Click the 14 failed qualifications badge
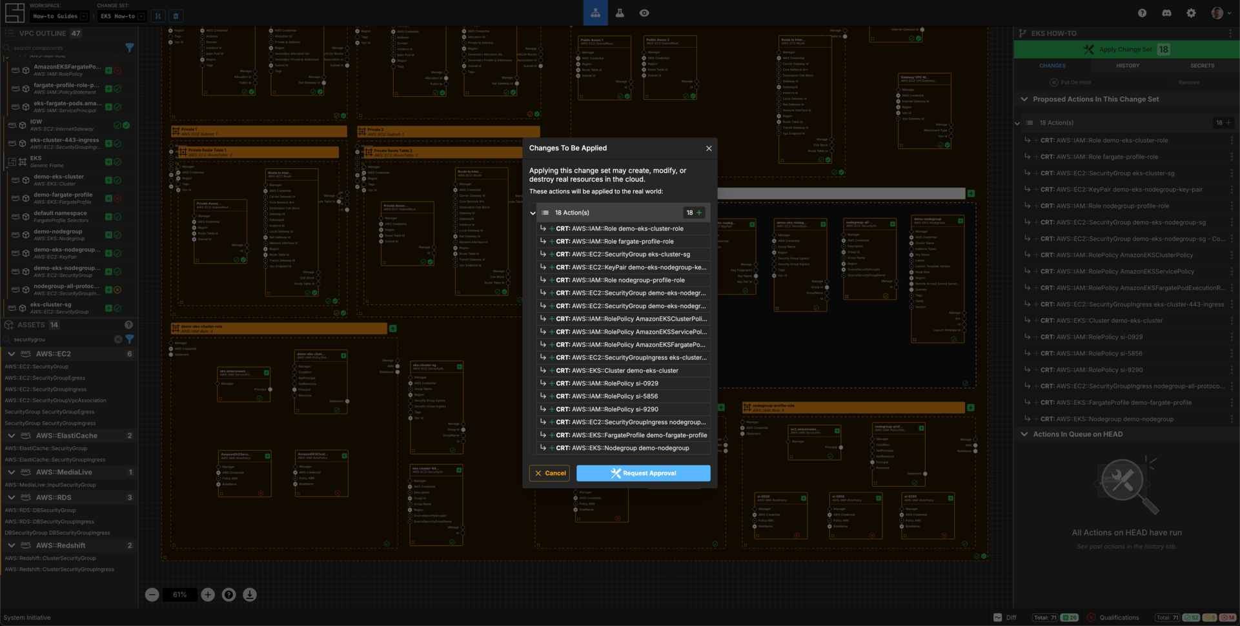1240x626 pixels. 1227,618
